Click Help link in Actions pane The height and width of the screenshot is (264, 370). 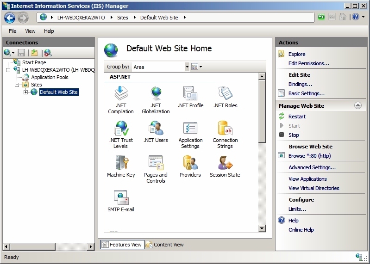pyautogui.click(x=293, y=221)
